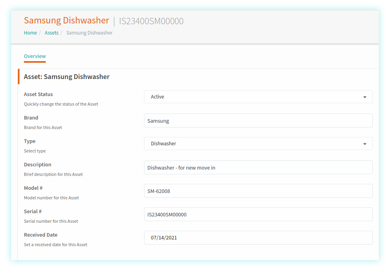Click the Asset: Samsung Dishwasher section heading

(66, 77)
